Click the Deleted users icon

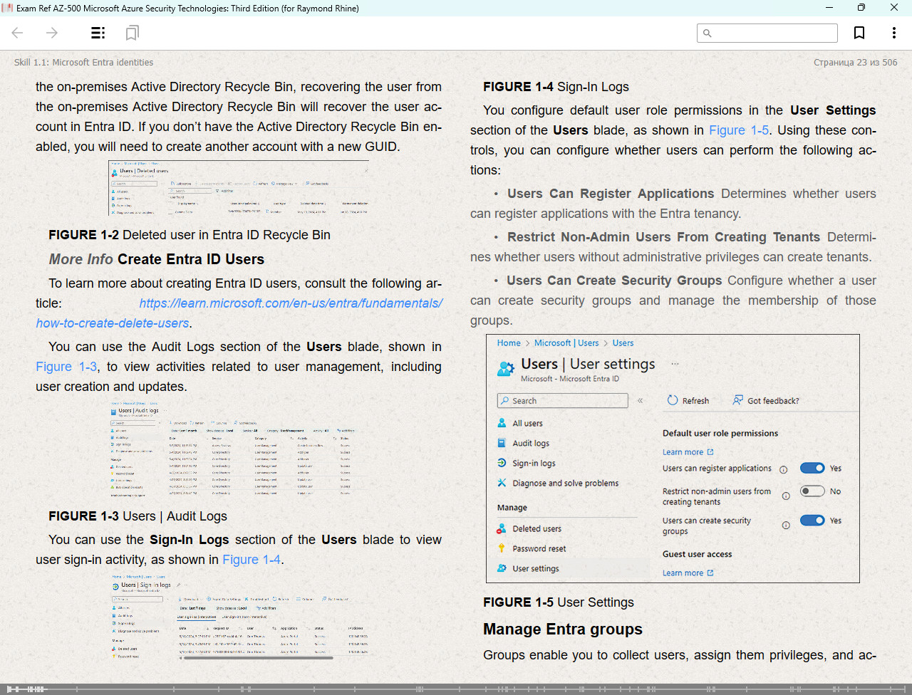pos(502,528)
